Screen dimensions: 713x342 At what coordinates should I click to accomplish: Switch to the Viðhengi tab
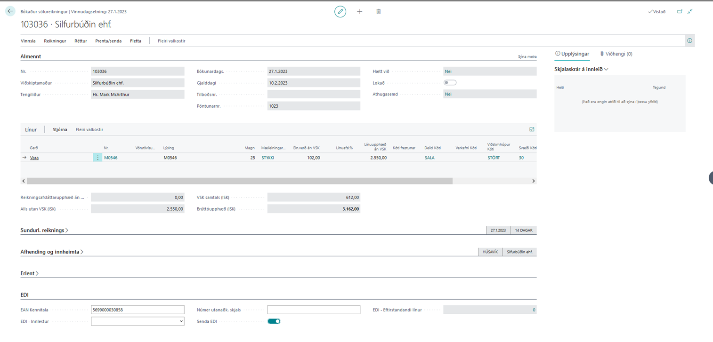point(616,54)
